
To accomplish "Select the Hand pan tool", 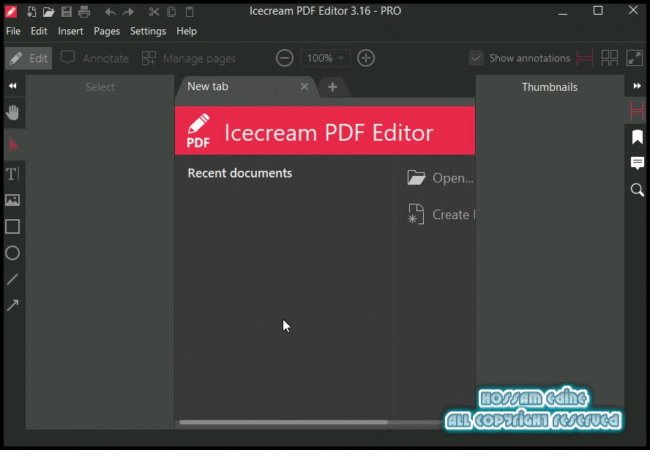I will click(12, 113).
